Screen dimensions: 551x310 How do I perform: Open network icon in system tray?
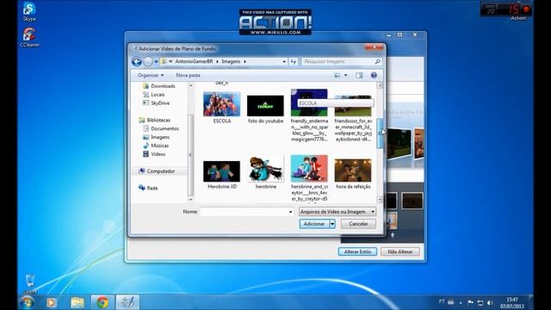[480, 302]
